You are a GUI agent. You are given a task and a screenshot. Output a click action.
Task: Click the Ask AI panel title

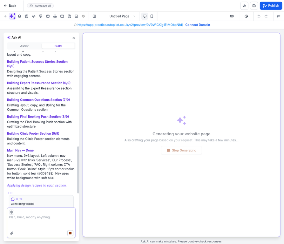(x=16, y=37)
